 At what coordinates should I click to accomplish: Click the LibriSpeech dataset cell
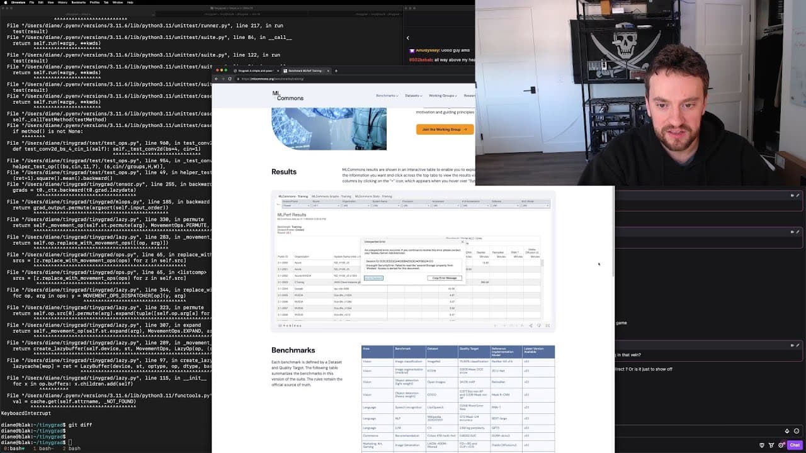tap(442, 406)
